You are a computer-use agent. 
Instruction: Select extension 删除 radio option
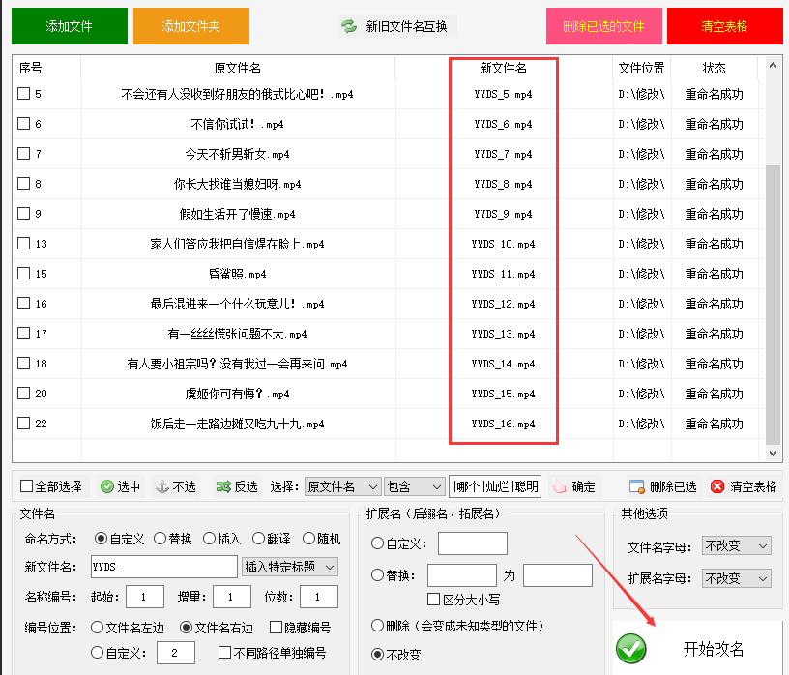coord(377,626)
